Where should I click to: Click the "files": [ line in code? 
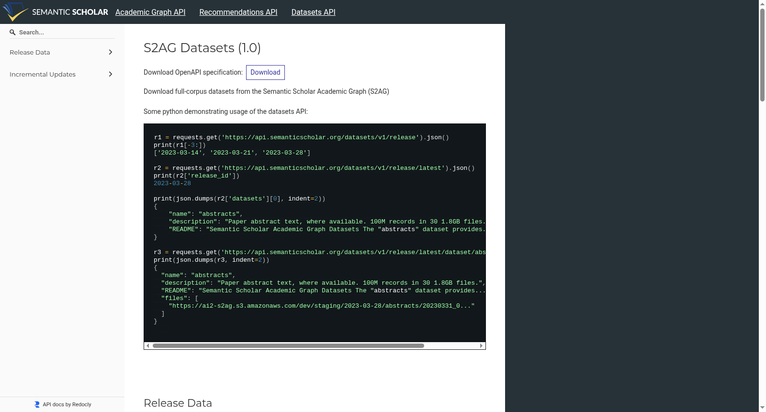pos(180,298)
